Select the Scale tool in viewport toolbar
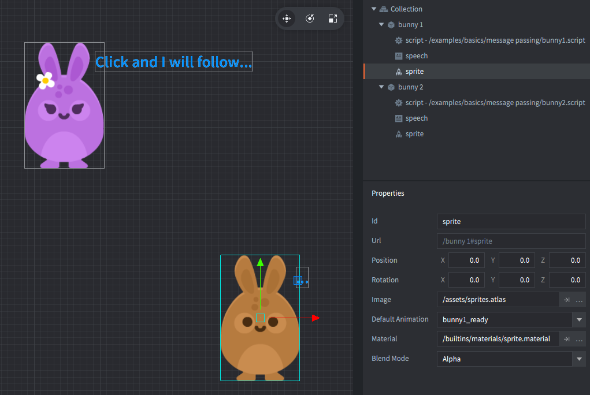 click(333, 18)
